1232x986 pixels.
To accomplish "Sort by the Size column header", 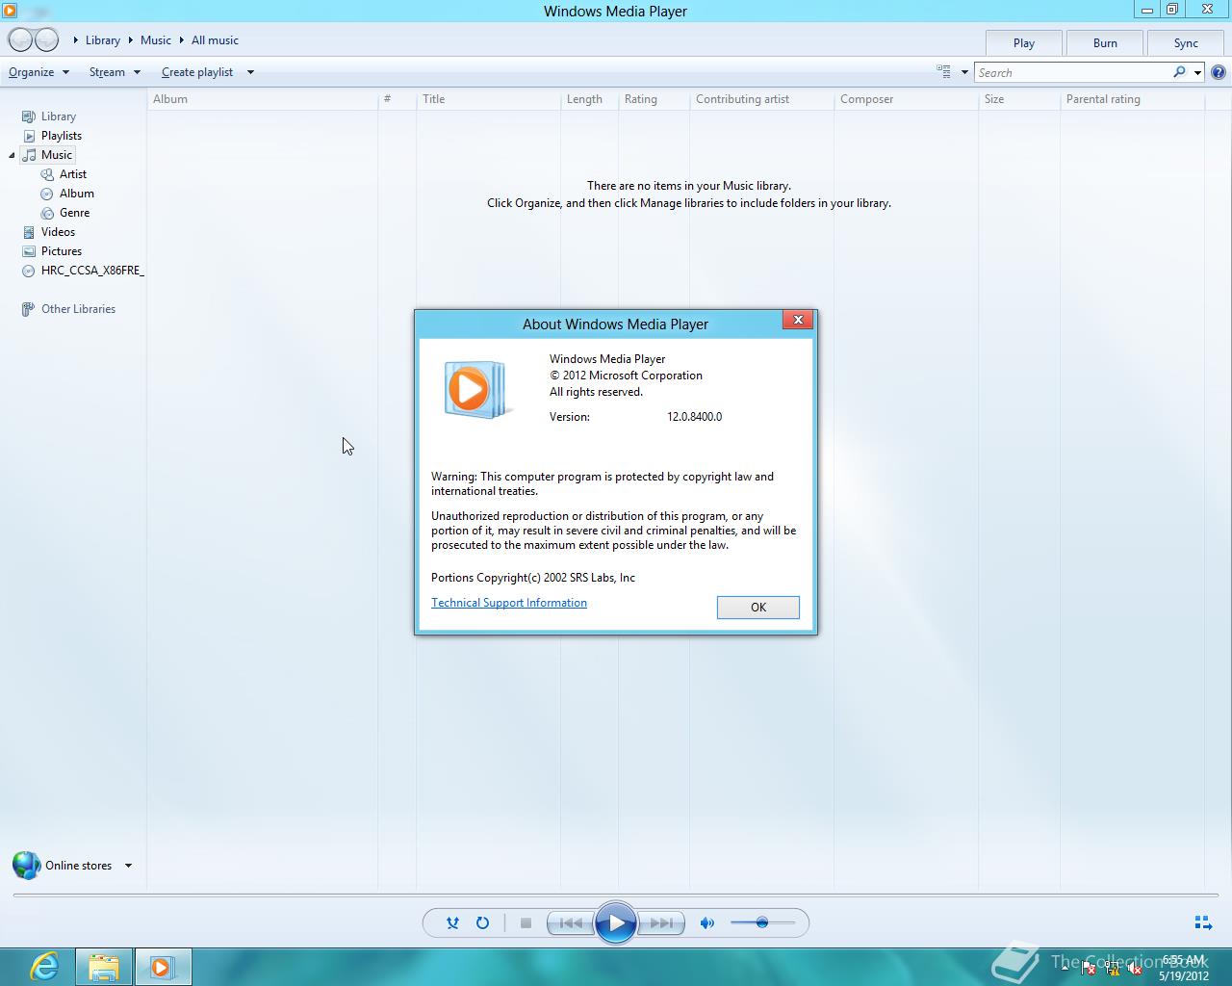I will [x=1019, y=99].
